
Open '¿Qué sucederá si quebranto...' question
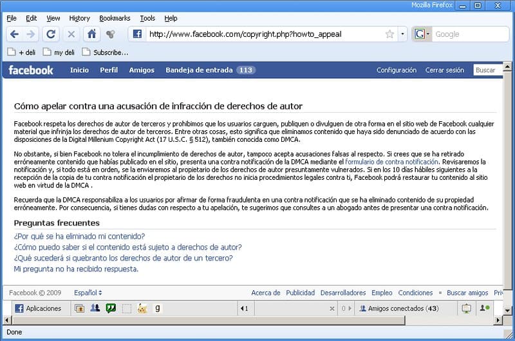(x=123, y=258)
